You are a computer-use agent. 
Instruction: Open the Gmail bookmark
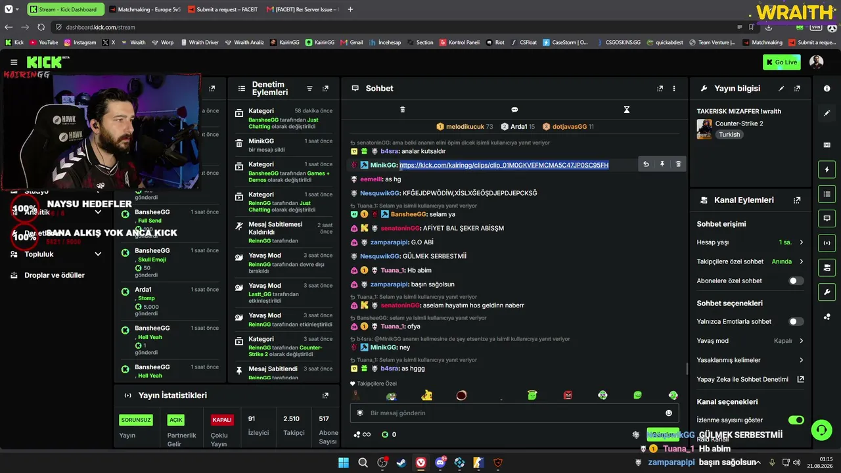pos(352,42)
